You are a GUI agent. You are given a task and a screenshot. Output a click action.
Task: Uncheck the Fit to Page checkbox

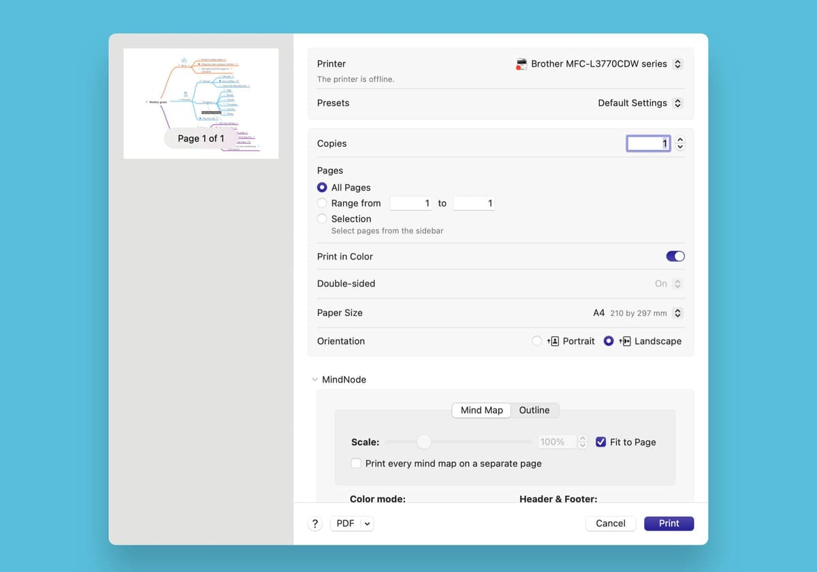[x=600, y=442]
